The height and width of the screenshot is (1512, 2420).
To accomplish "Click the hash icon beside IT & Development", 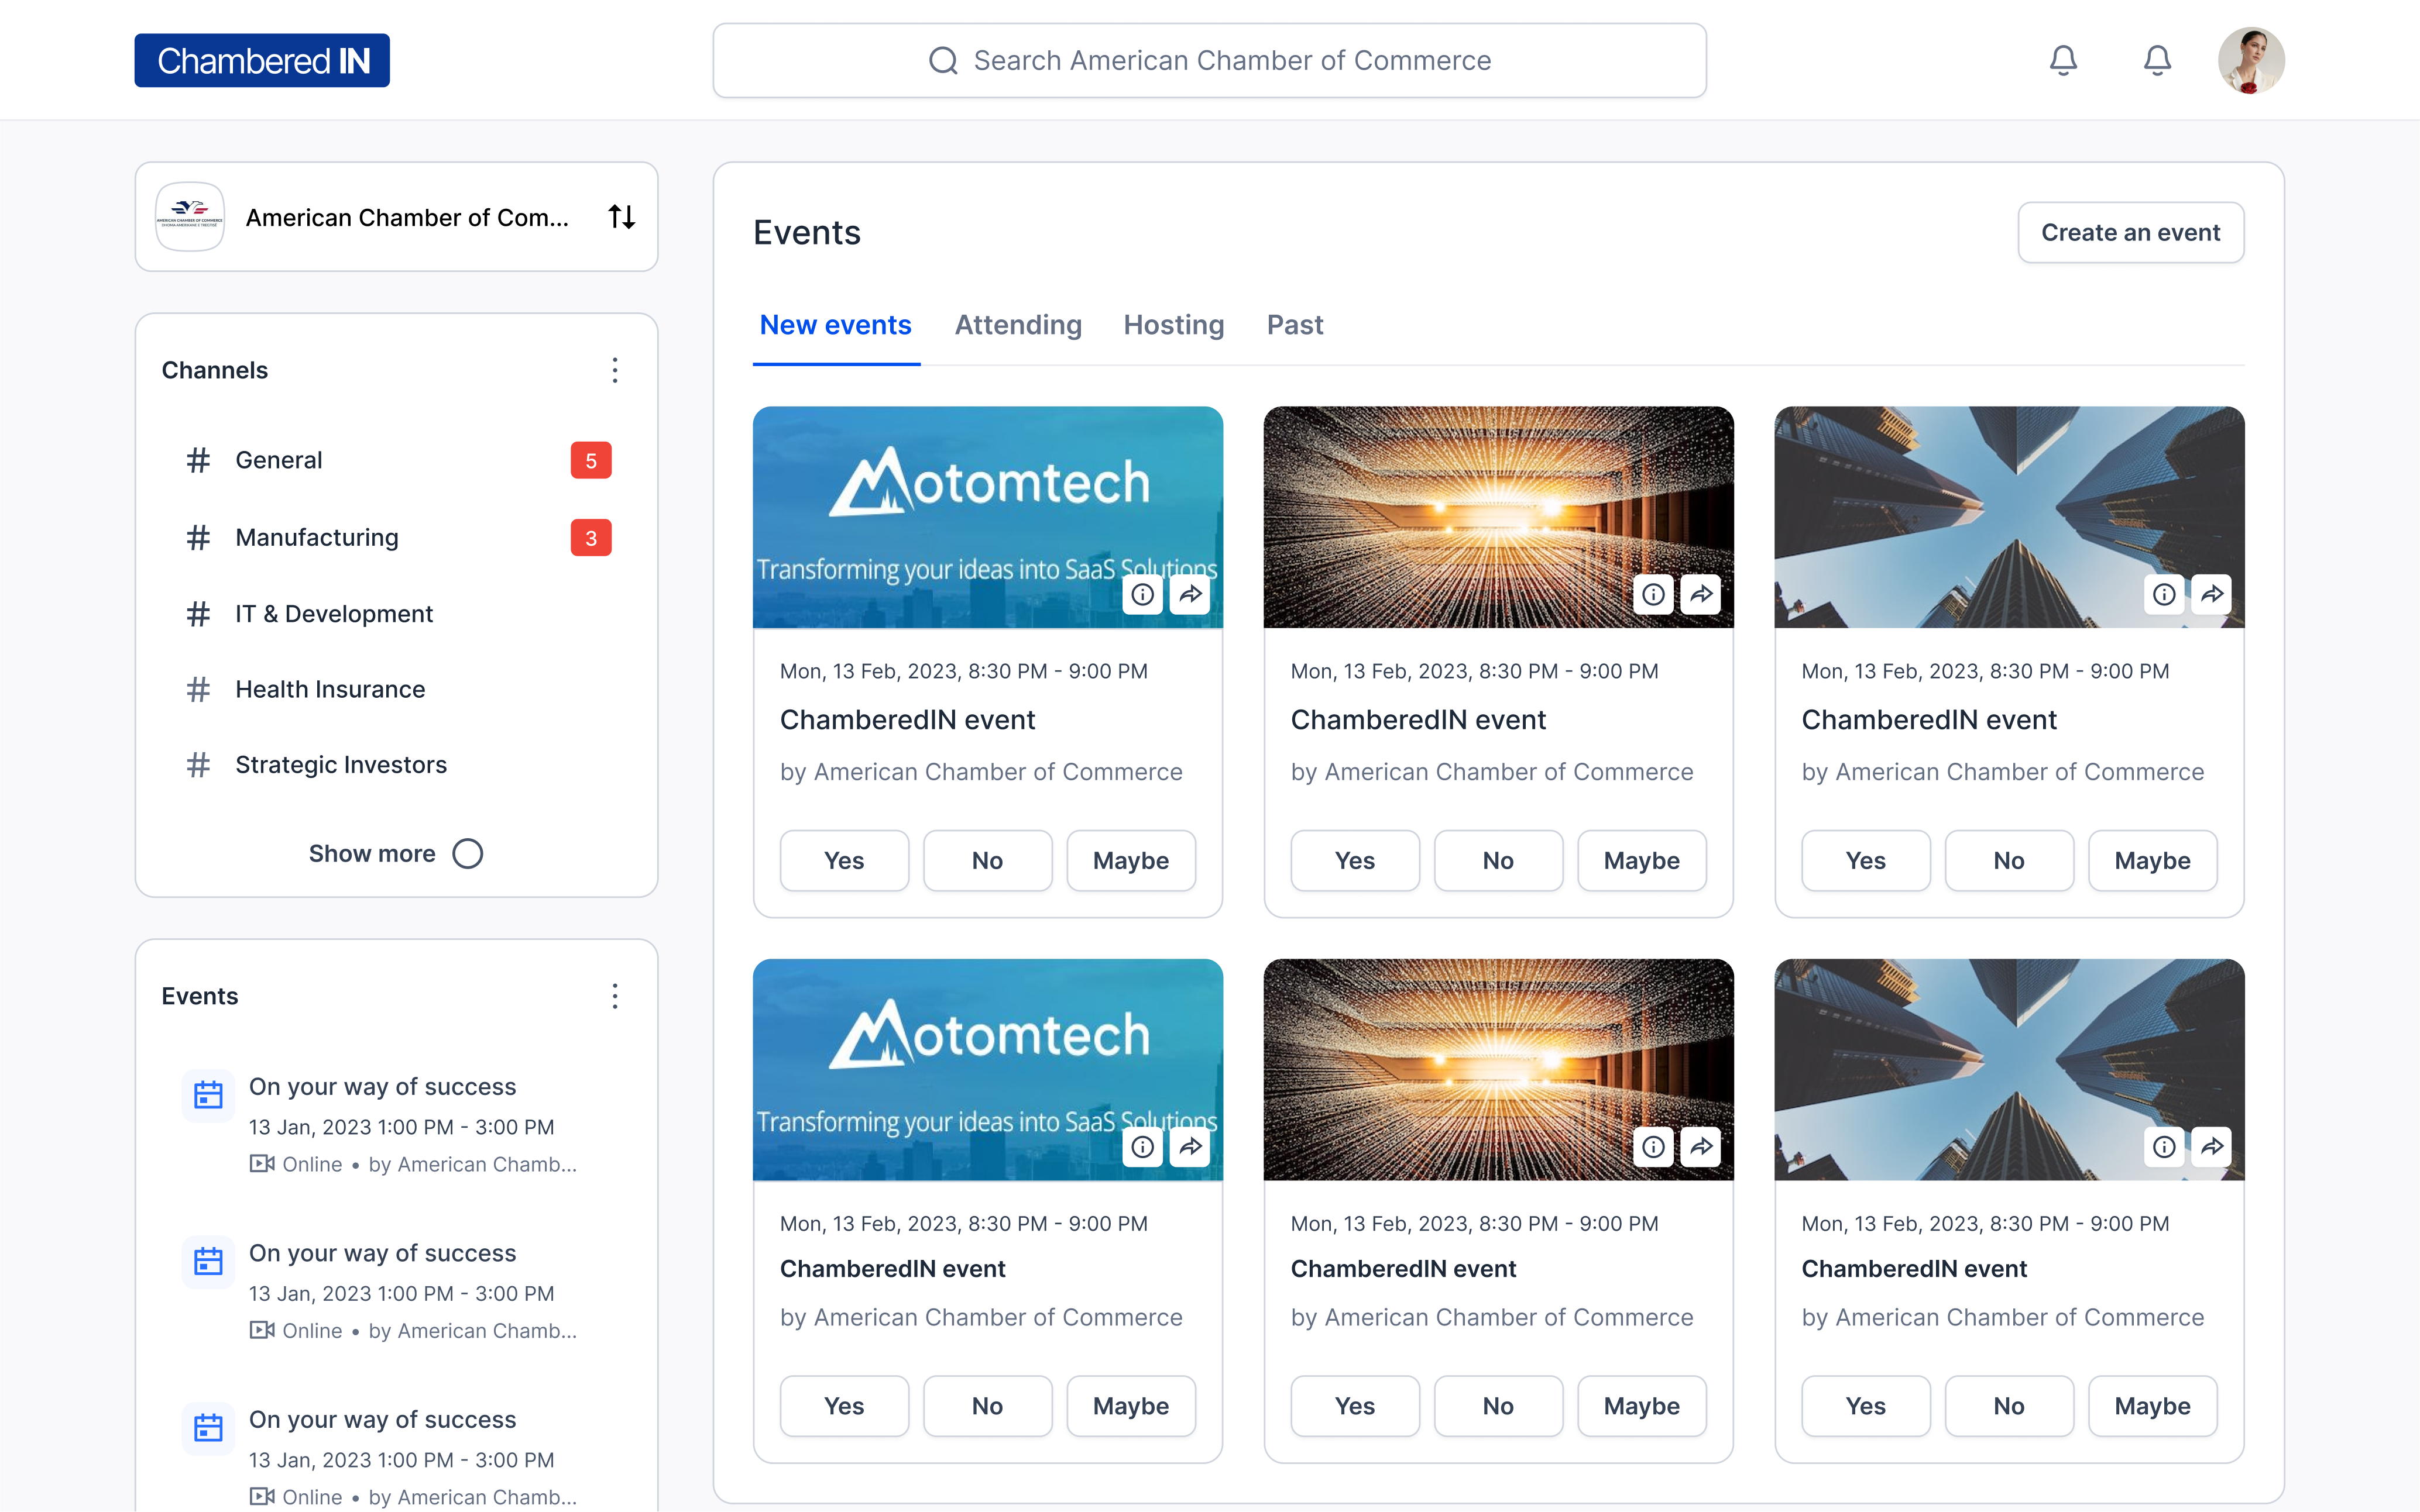I will (x=198, y=613).
